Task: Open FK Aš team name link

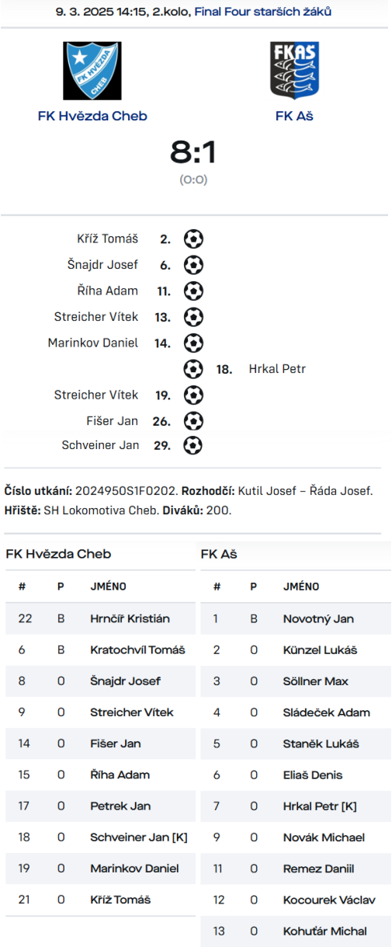Action: [294, 117]
